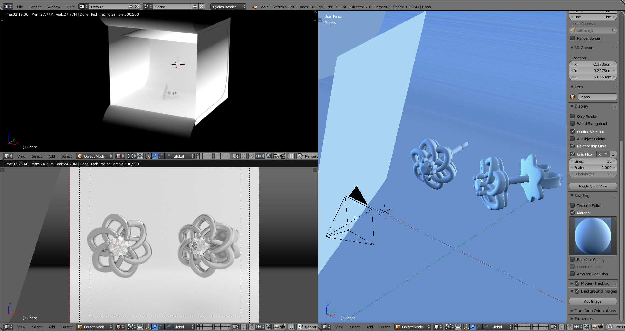The image size is (625, 331).
Task: Click OpenGL render image icon in bottom-left header
Action: pyautogui.click(x=276, y=327)
